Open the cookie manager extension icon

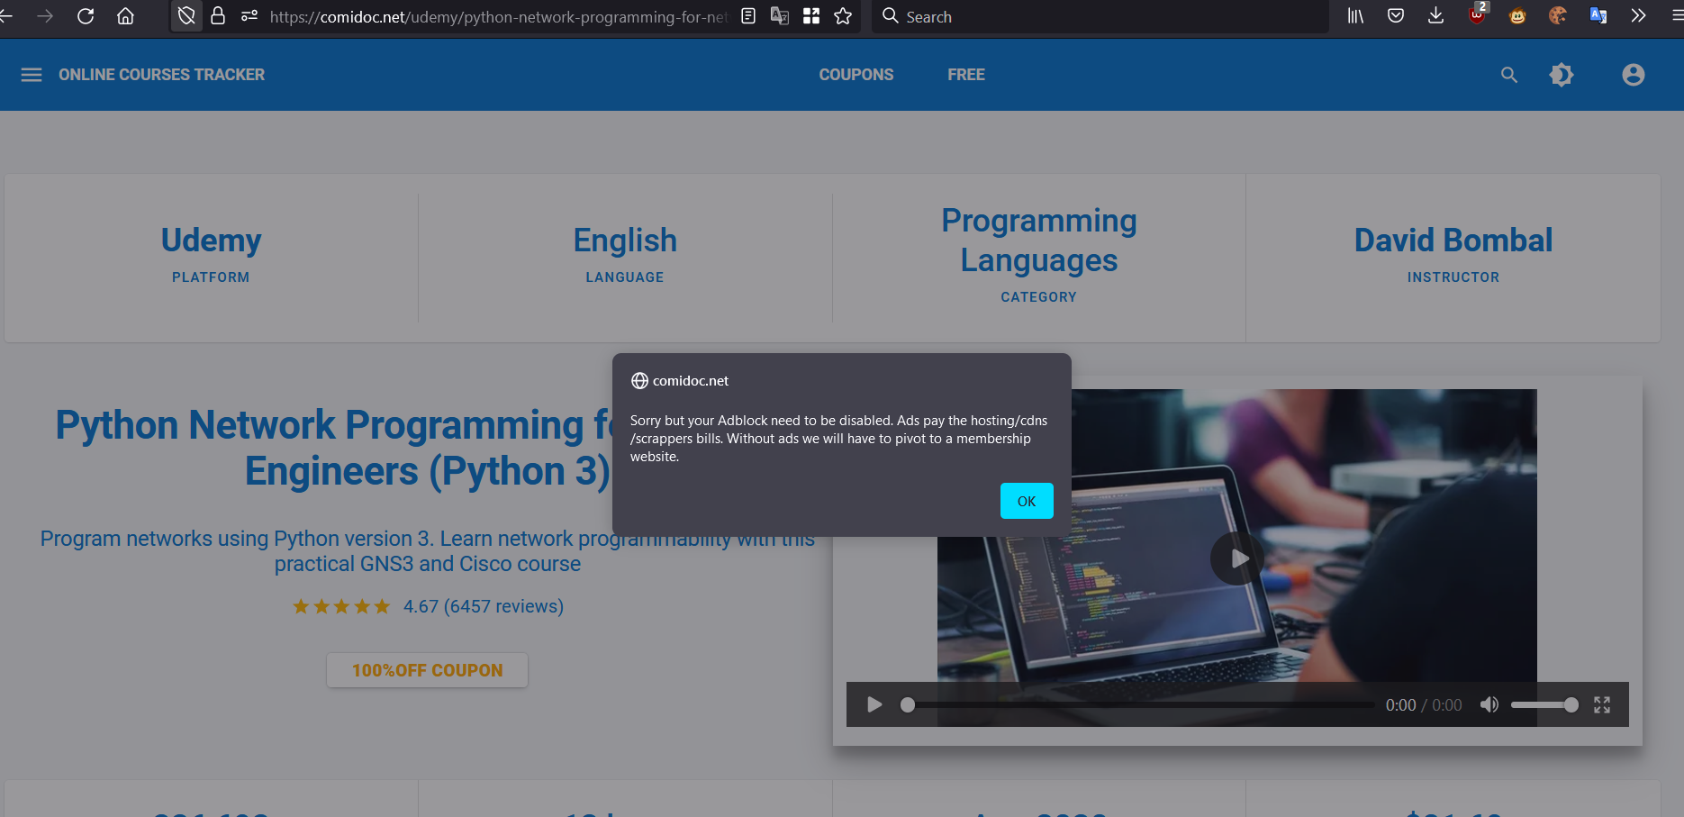(1558, 16)
